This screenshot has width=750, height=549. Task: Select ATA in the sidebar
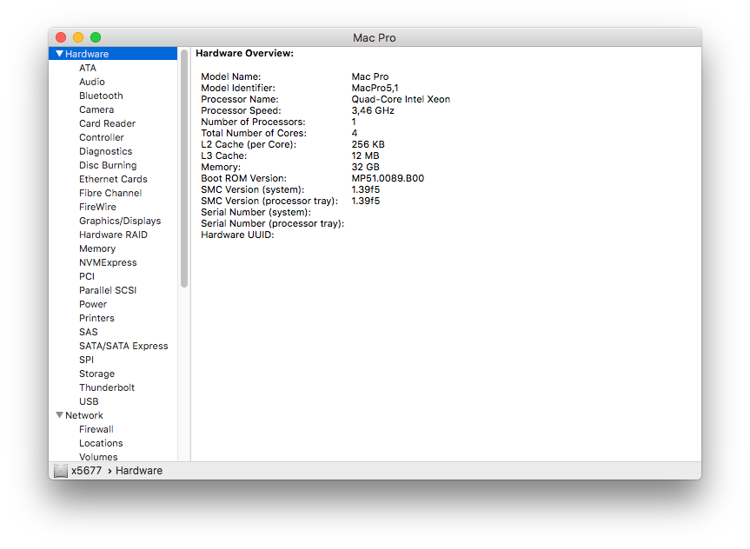(x=88, y=68)
